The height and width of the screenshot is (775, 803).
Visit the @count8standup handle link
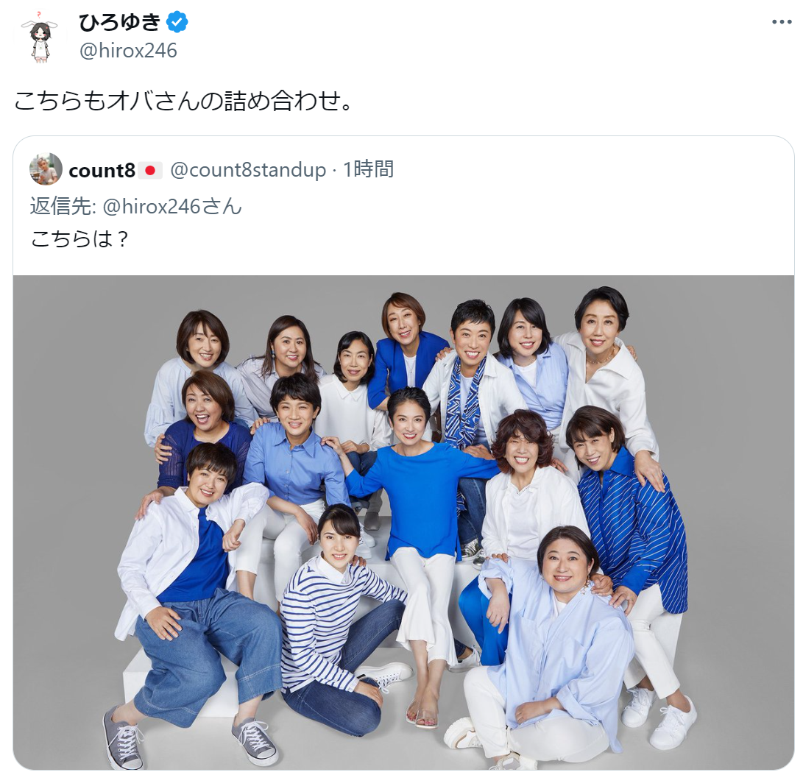[248, 169]
